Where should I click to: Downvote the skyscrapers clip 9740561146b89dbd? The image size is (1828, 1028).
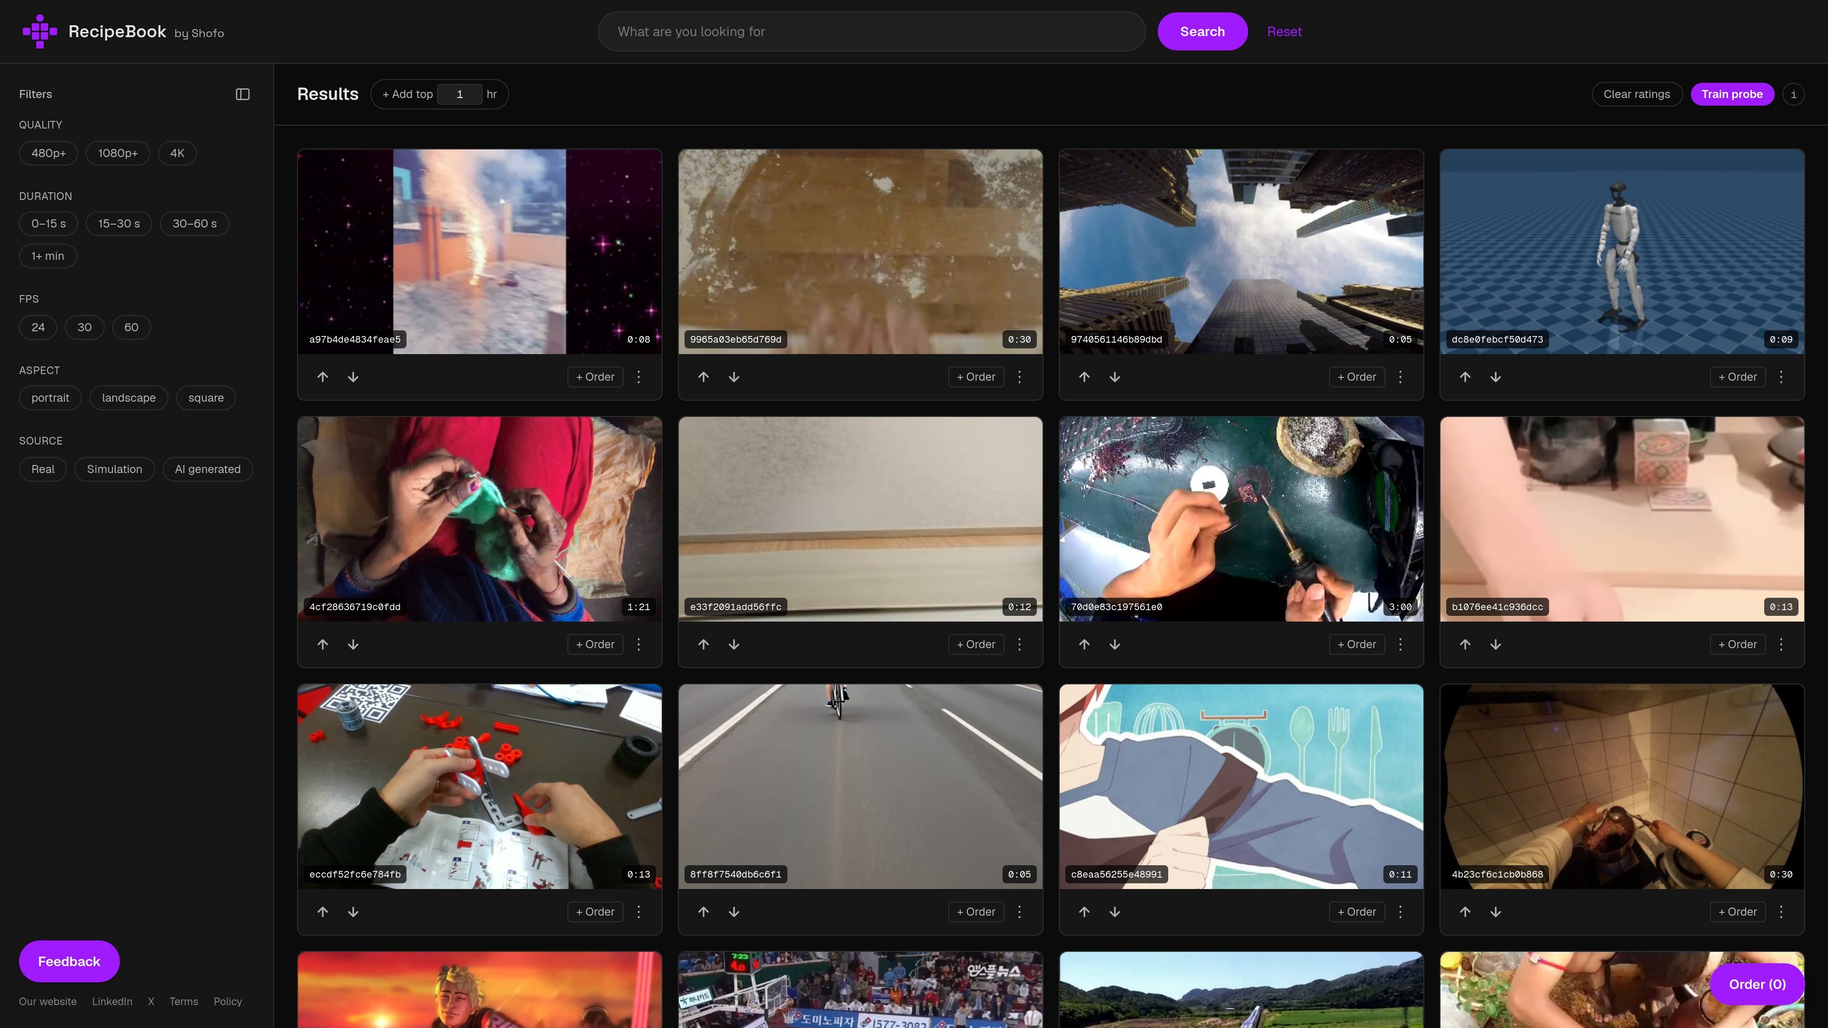1115,377
